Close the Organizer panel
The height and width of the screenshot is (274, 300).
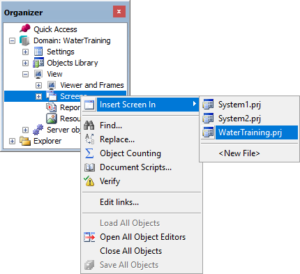coord(119,12)
